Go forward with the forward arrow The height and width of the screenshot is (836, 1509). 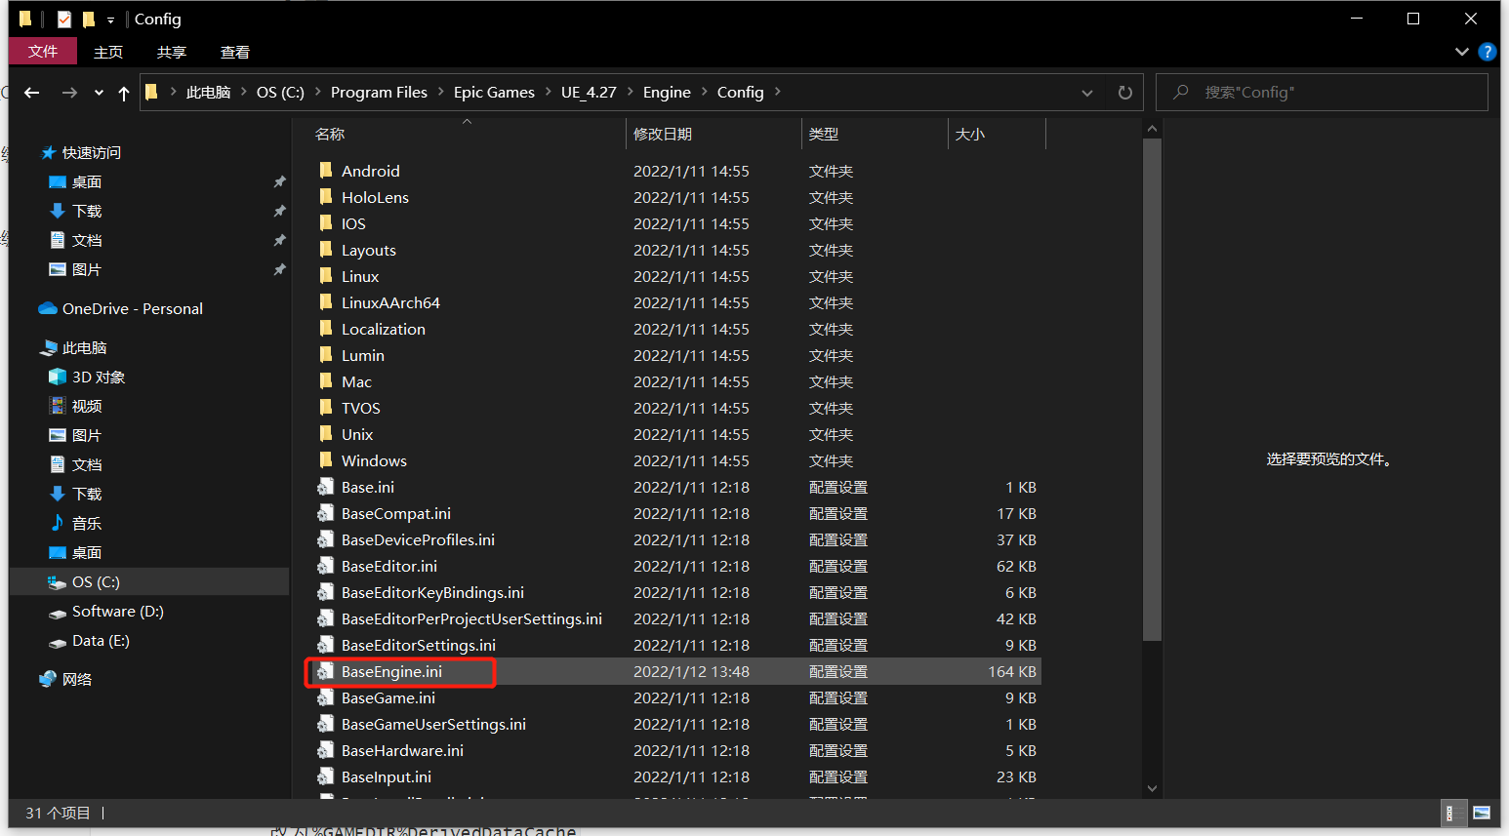69,93
